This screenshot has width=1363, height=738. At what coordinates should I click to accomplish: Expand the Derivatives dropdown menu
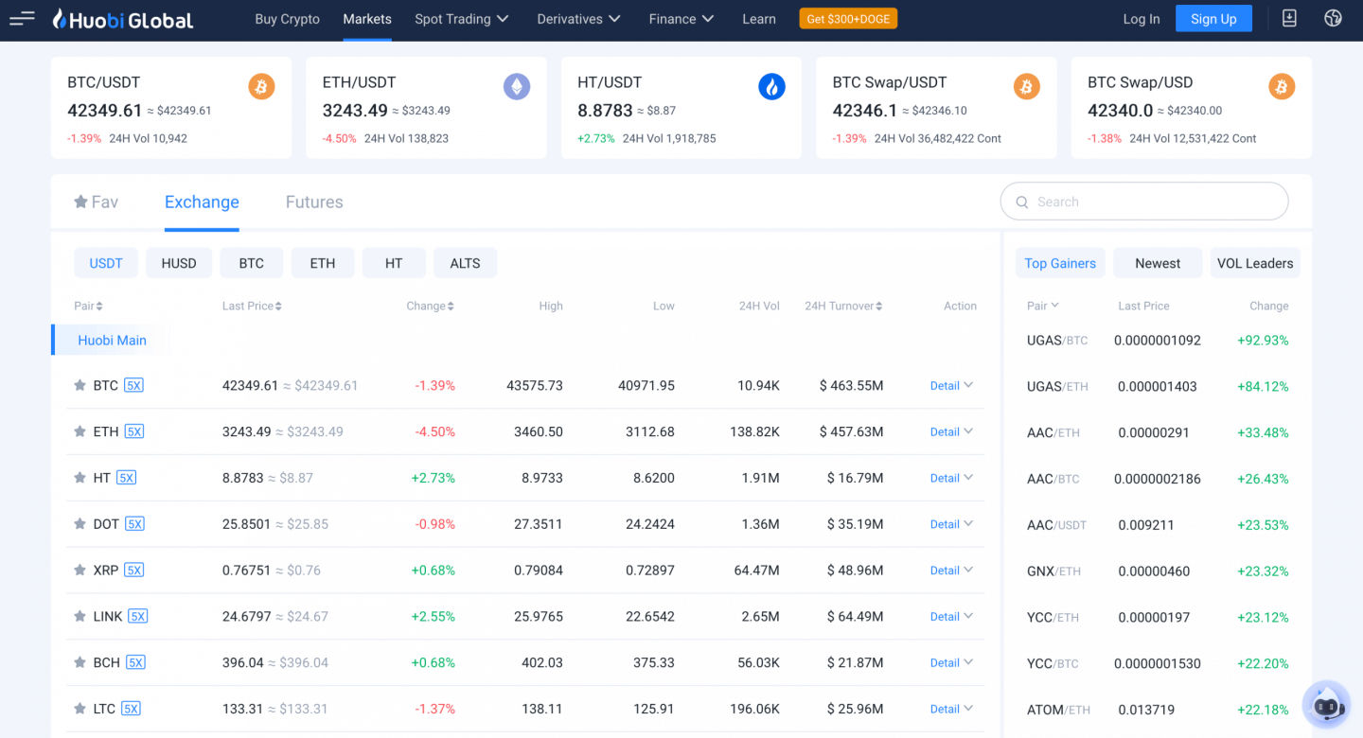pos(579,19)
